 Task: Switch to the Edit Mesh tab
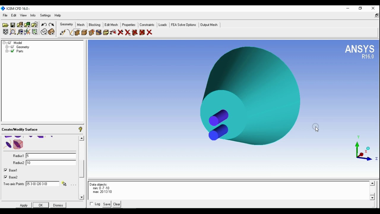[x=111, y=25]
